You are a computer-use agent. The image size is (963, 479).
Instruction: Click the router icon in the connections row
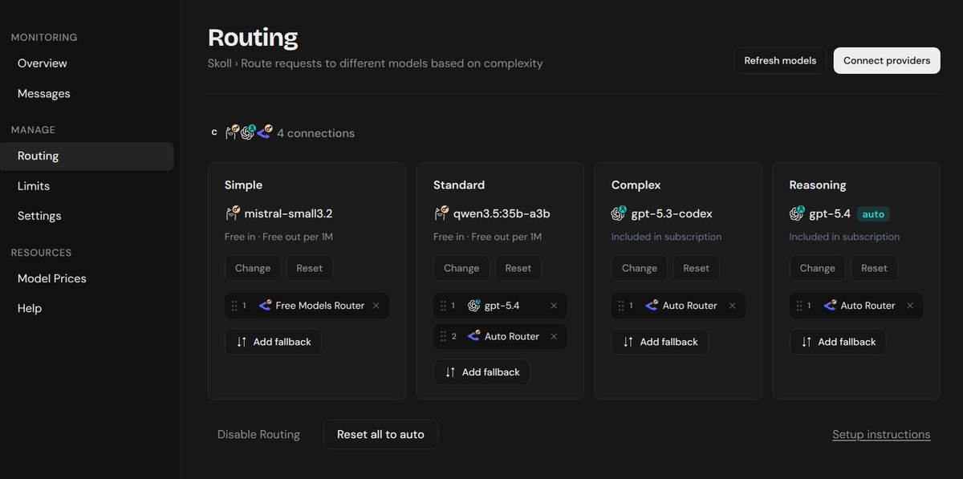click(x=265, y=132)
